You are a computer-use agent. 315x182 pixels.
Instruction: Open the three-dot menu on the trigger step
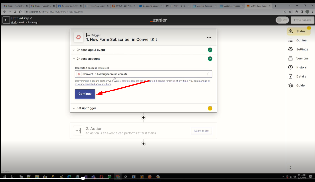(209, 38)
